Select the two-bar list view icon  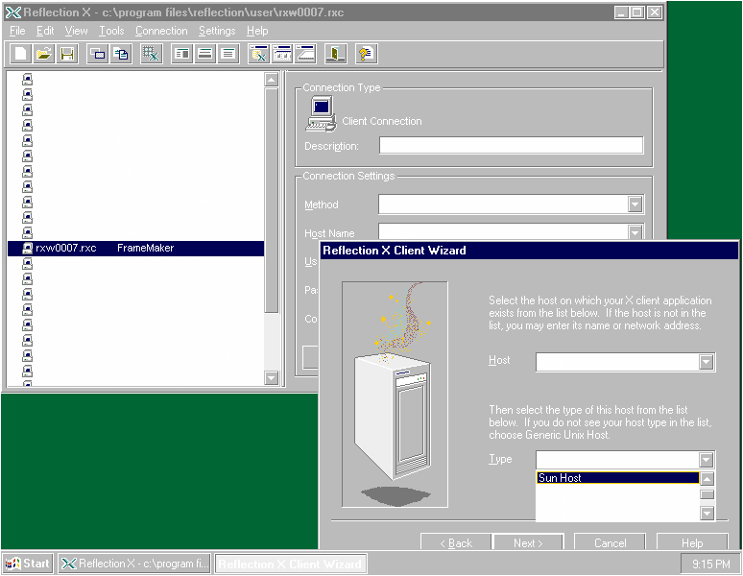tap(204, 54)
